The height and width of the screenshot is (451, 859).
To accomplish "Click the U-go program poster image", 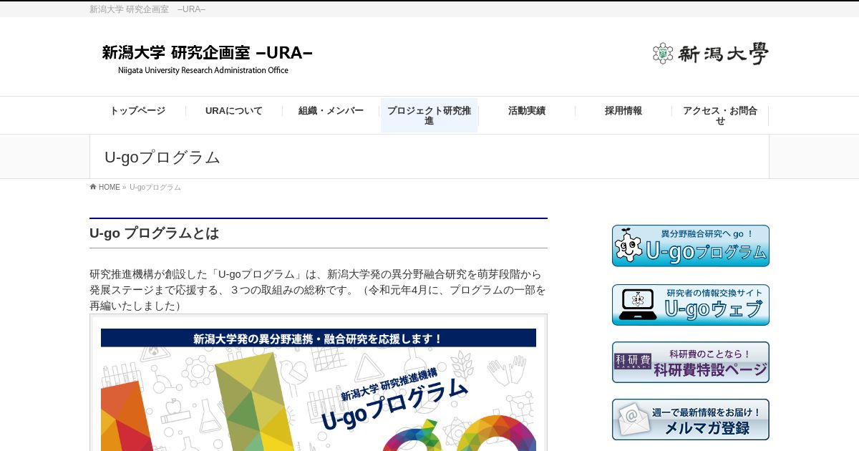I will tap(319, 383).
